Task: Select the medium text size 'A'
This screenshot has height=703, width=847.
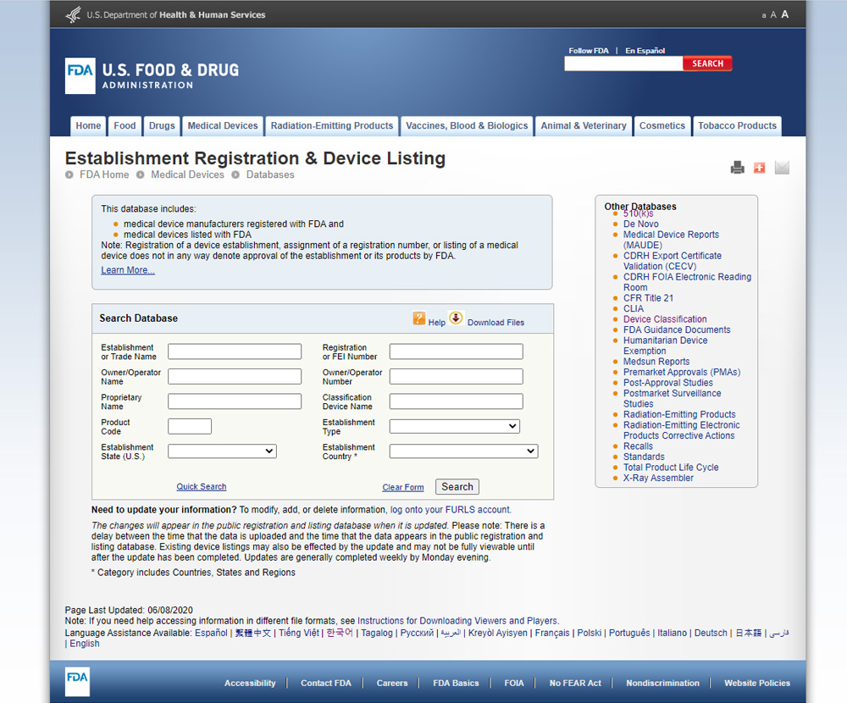Action: click(773, 14)
